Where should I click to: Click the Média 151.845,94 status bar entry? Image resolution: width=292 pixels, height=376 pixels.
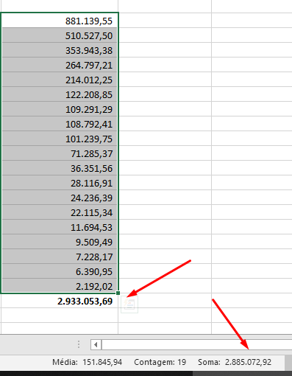pyautogui.click(x=87, y=362)
